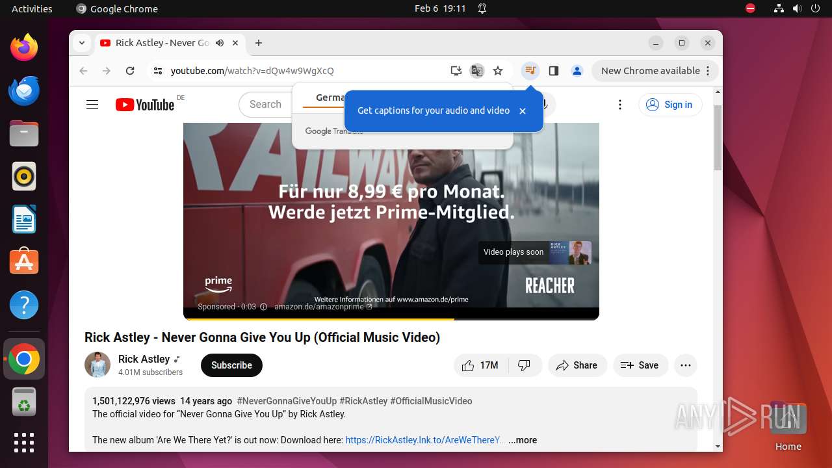
Task: Open YouTube settings three-dot menu
Action: click(620, 105)
